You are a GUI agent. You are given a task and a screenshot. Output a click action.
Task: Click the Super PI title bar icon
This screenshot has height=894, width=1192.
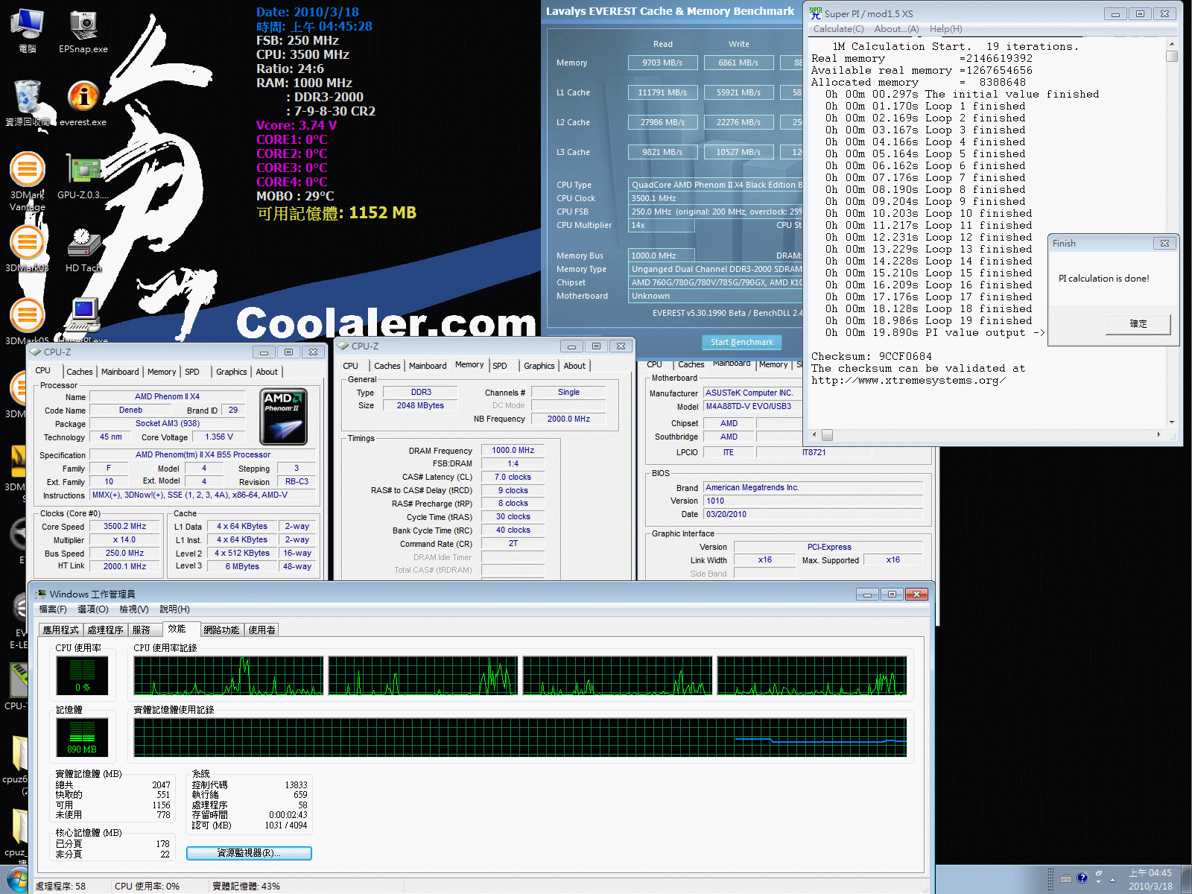pos(816,13)
